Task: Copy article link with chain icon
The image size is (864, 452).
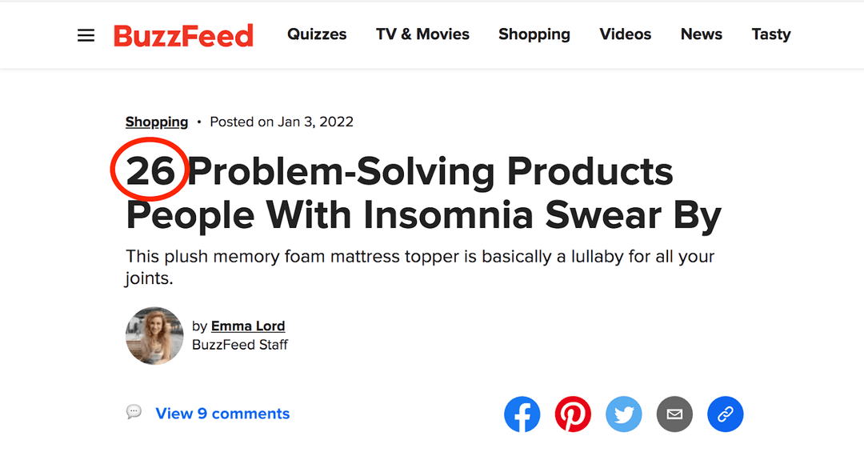Action: pos(725,414)
